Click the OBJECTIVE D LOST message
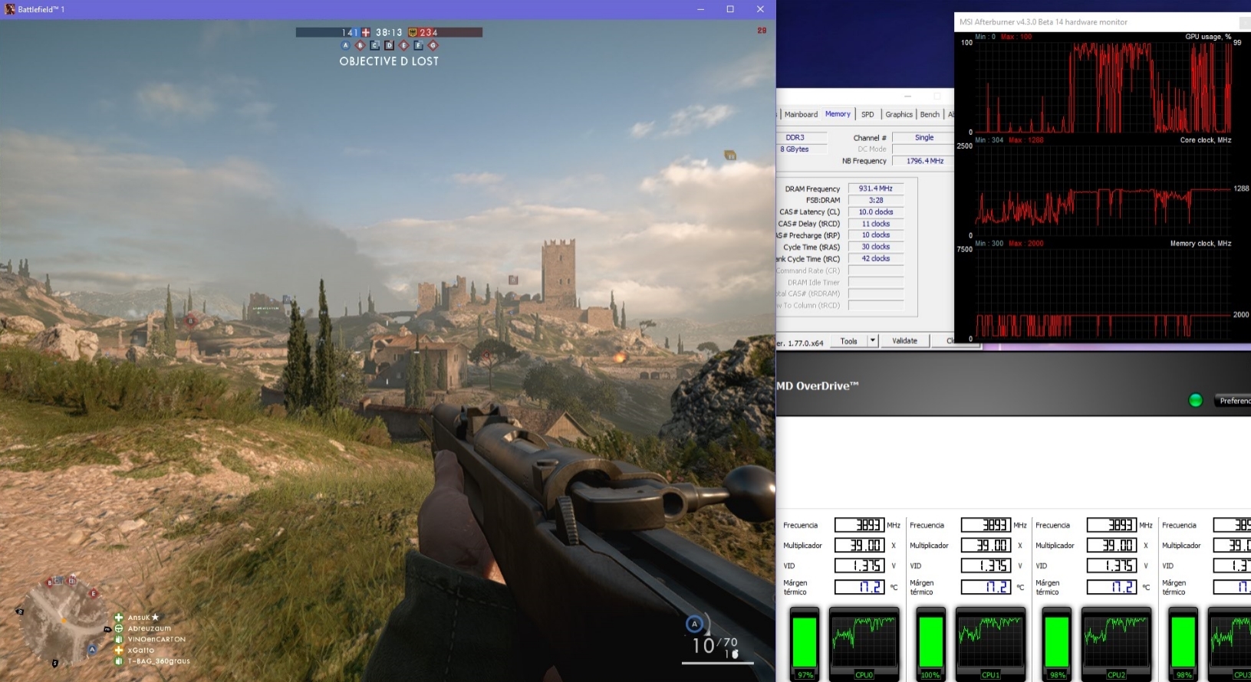The height and width of the screenshot is (682, 1251). tap(389, 61)
